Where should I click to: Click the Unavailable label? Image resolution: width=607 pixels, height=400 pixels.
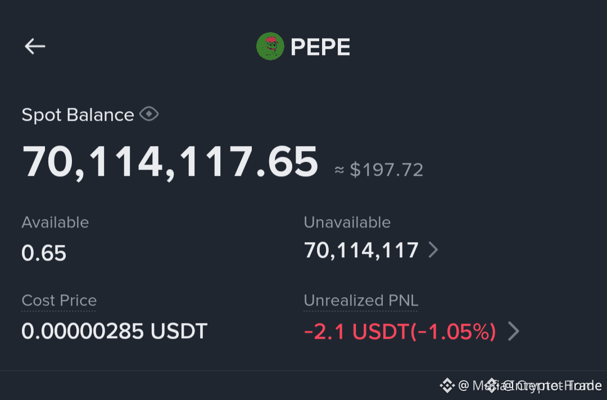click(x=347, y=222)
